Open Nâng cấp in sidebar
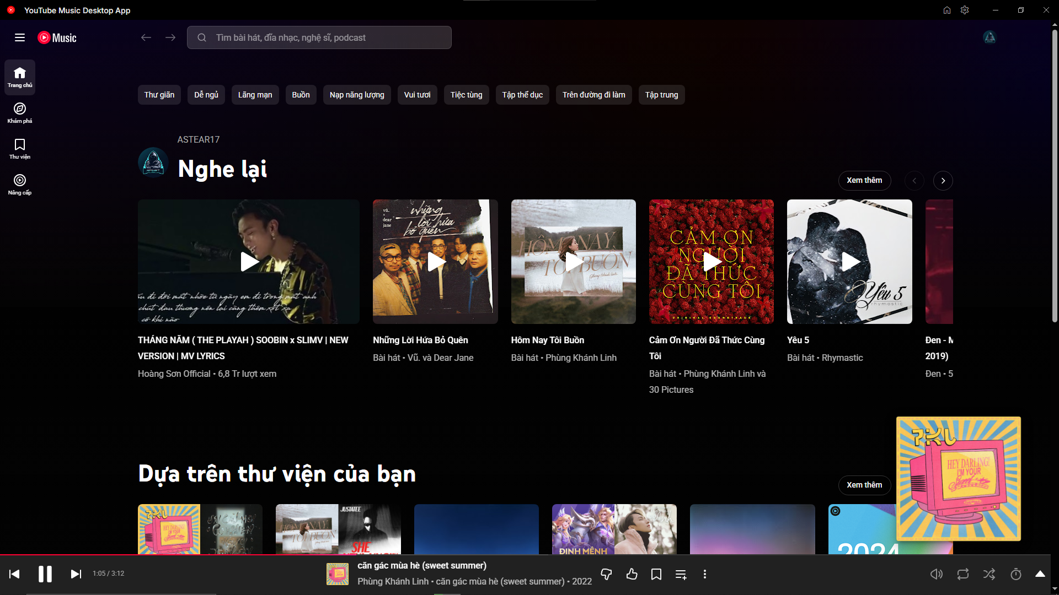 20,185
